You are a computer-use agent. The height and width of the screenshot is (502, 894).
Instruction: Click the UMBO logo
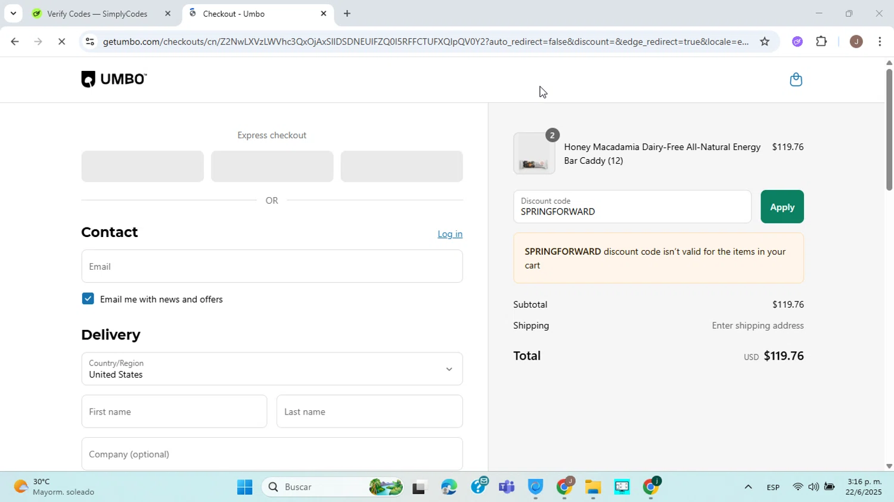click(114, 79)
